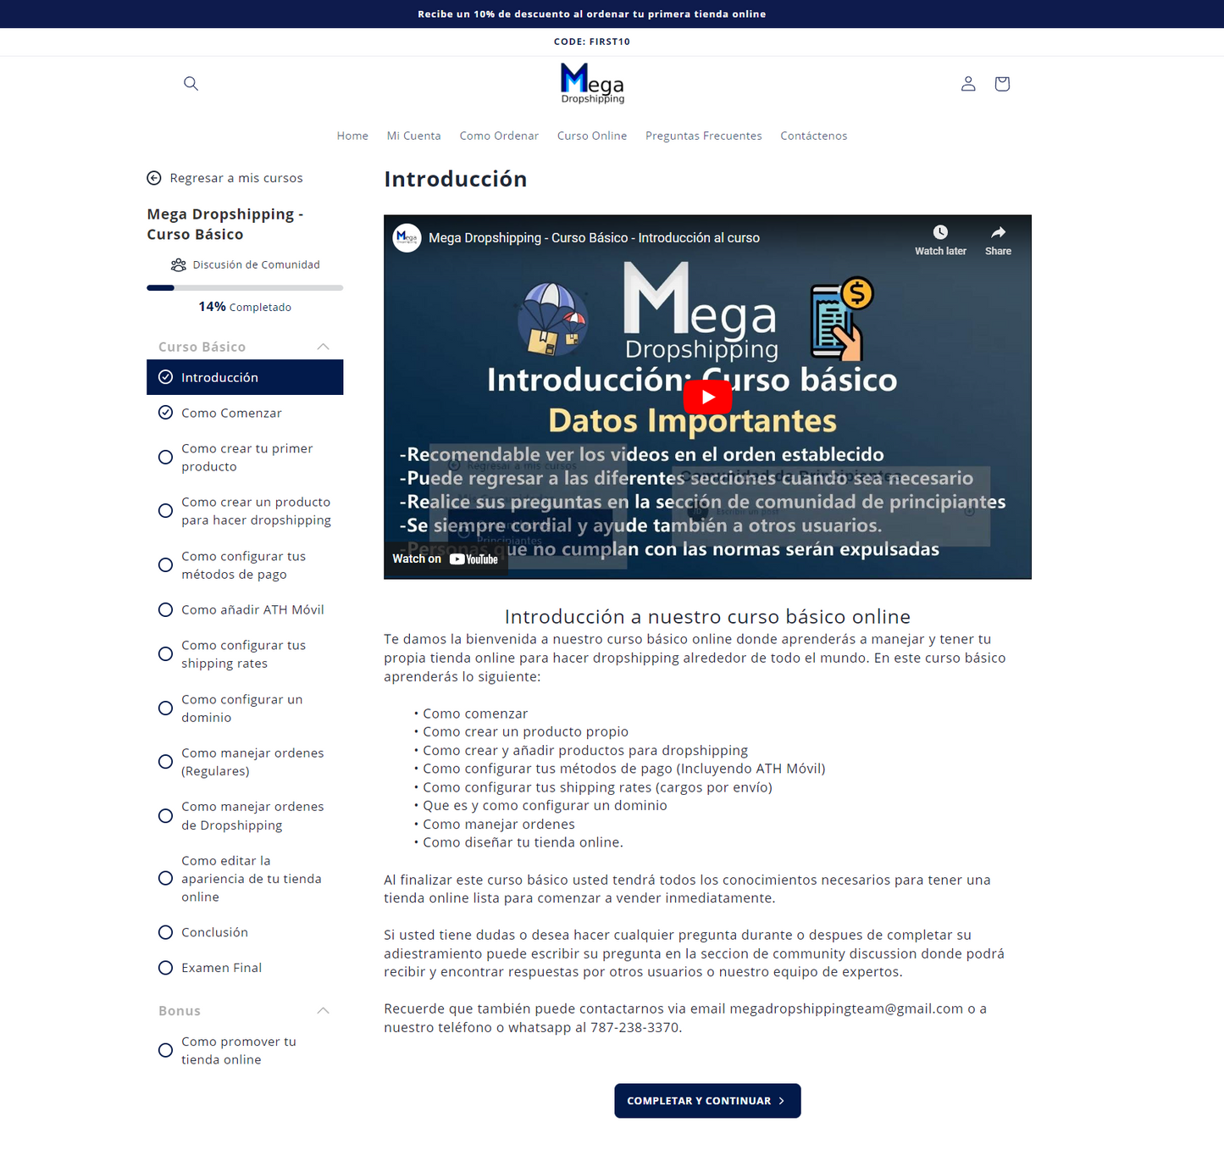Open the shopping cart icon
The image size is (1224, 1150).
[x=1002, y=83]
